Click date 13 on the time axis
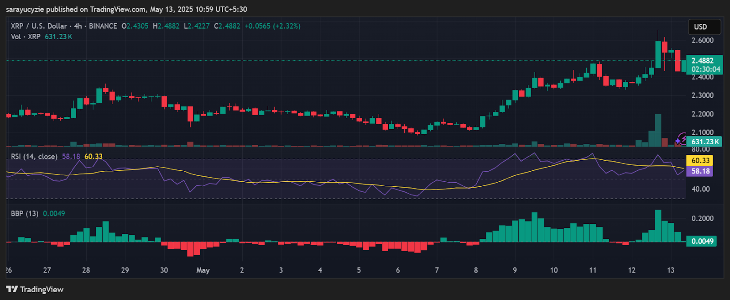This screenshot has width=730, height=300. (671, 270)
